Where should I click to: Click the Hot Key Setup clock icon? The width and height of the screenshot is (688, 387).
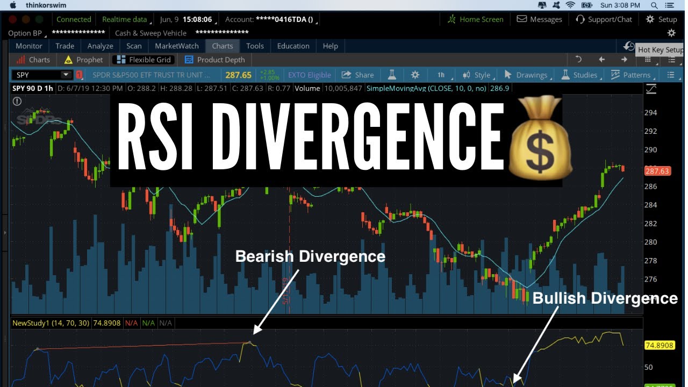tap(629, 47)
